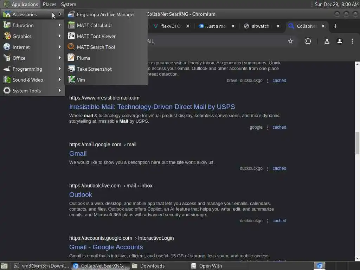Open MATE Font Viewer

click(x=106, y=36)
